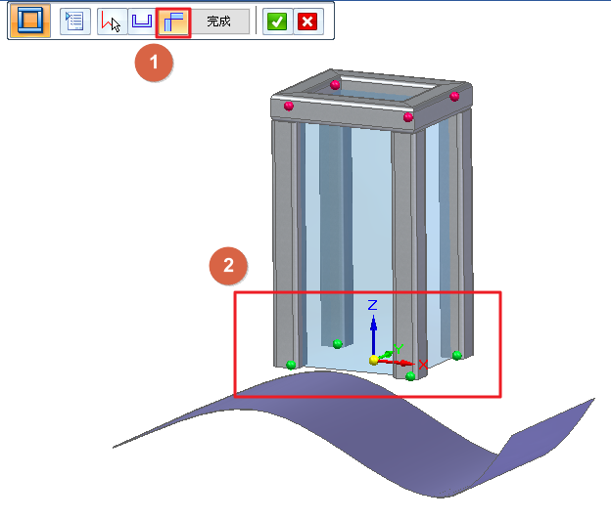Click the 完成 (Finish) button
611x521 pixels.
[219, 22]
